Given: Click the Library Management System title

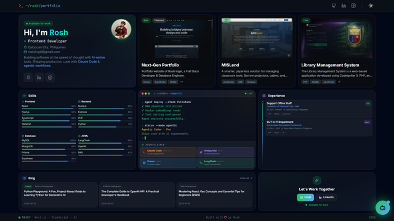Looking at the screenshot, I should pyautogui.click(x=330, y=65).
